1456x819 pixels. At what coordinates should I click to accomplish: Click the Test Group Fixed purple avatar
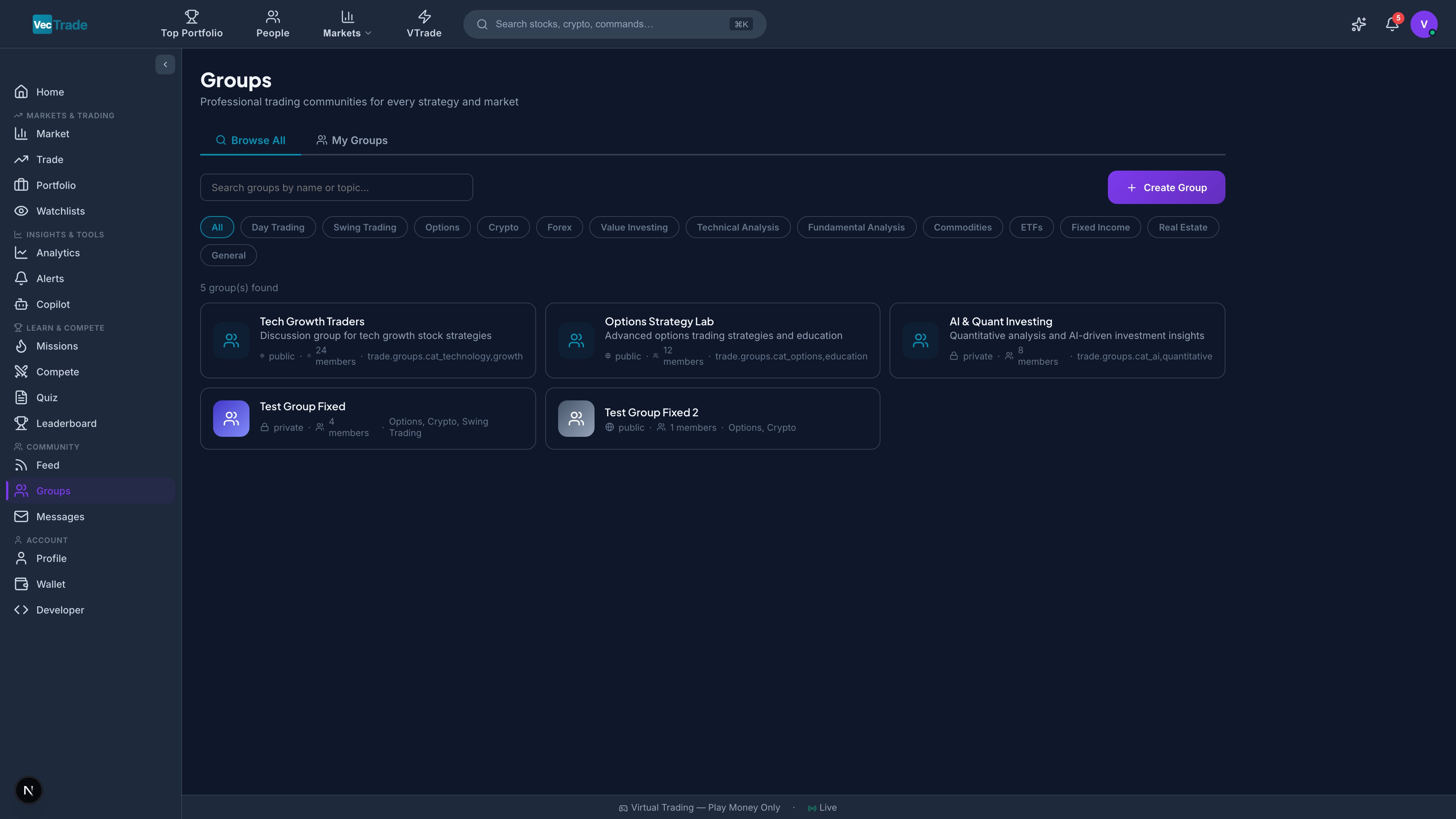pos(231,418)
